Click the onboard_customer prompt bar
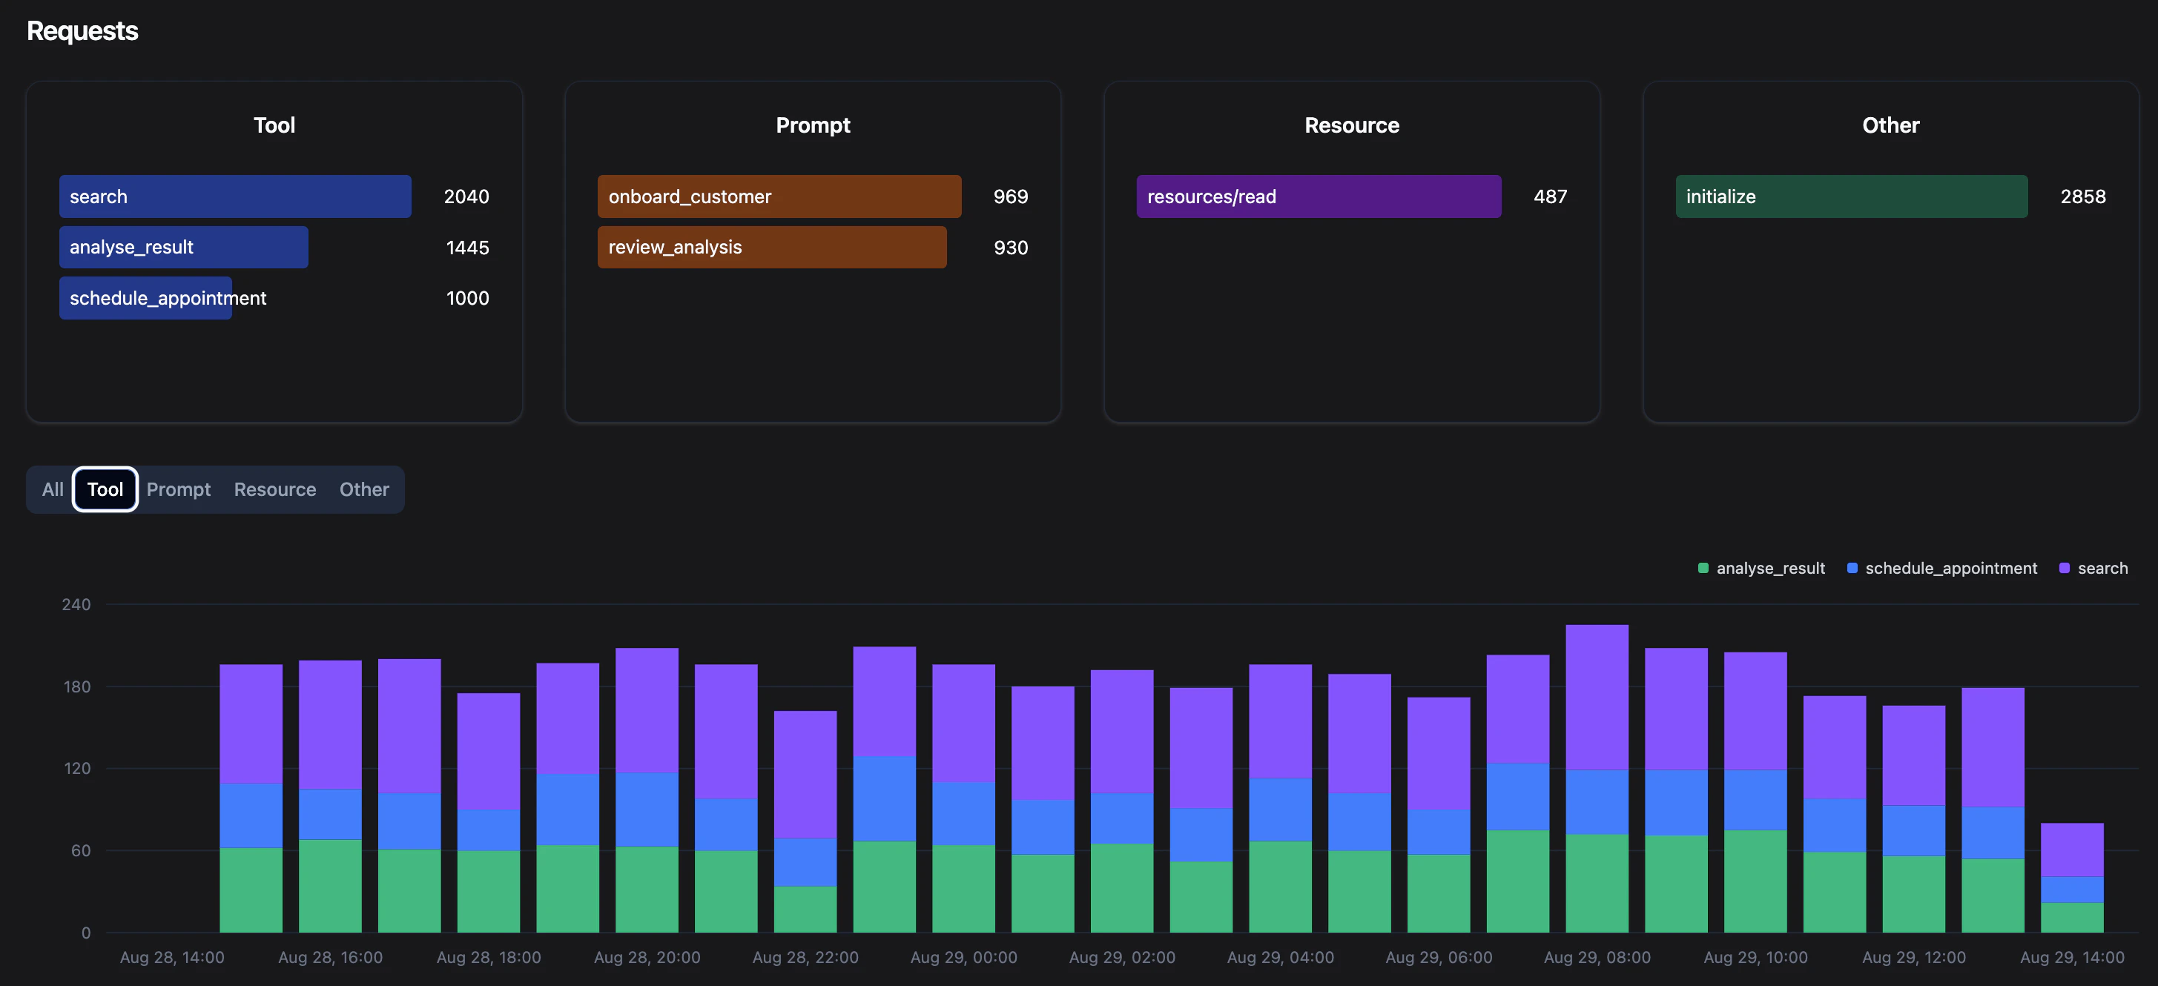2158x986 pixels. coord(778,196)
